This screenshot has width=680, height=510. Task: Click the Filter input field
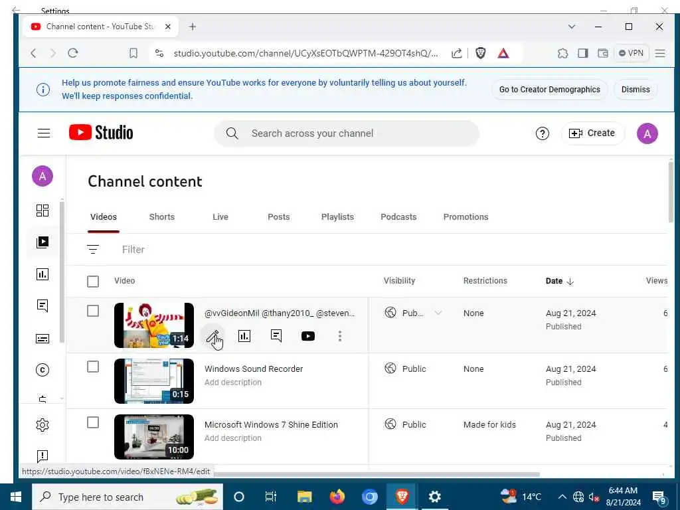(133, 250)
